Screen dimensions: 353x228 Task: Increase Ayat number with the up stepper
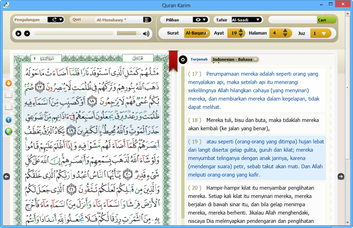(x=241, y=31)
